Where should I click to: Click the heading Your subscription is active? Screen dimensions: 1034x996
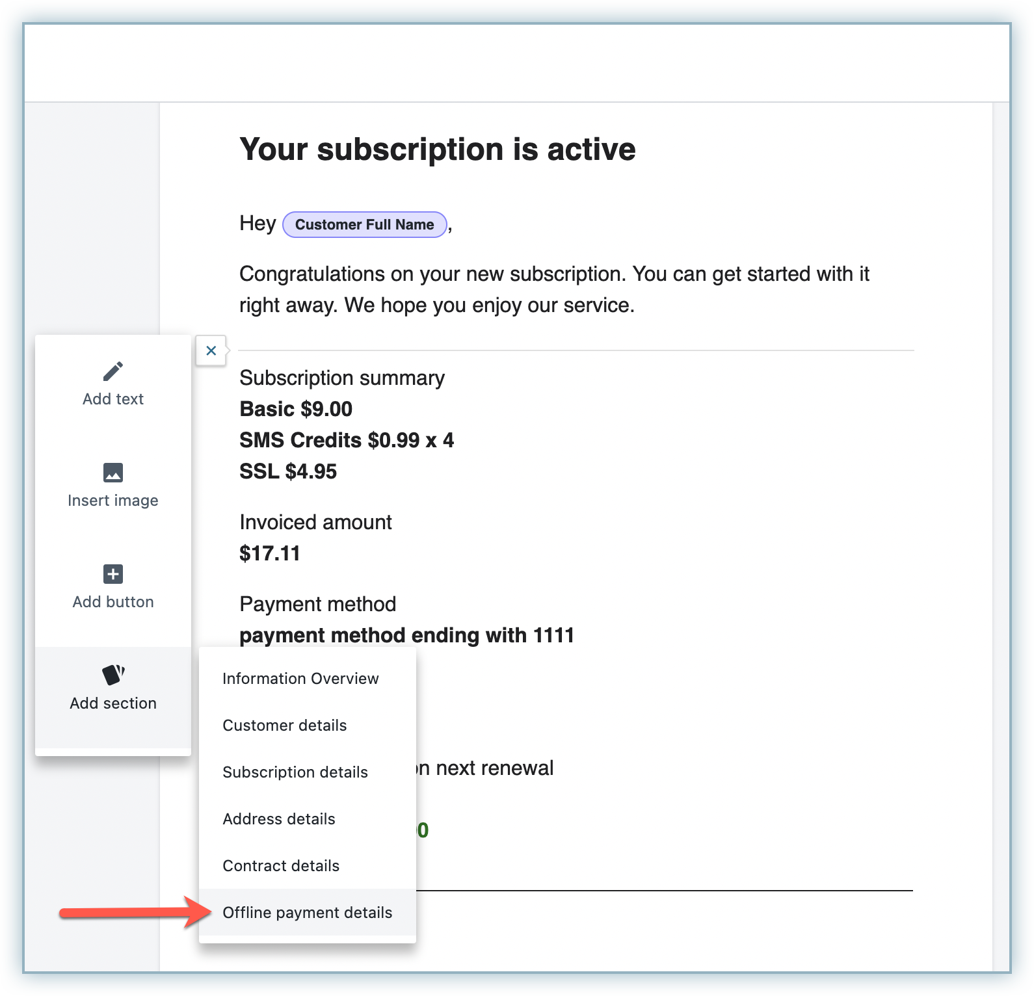click(x=437, y=150)
